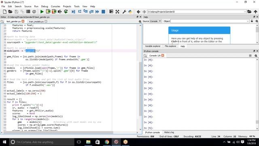Open the Source Console dropdown in Help
259x146 pixels.
[155, 21]
